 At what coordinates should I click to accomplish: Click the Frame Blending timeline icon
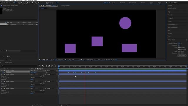[49, 66]
